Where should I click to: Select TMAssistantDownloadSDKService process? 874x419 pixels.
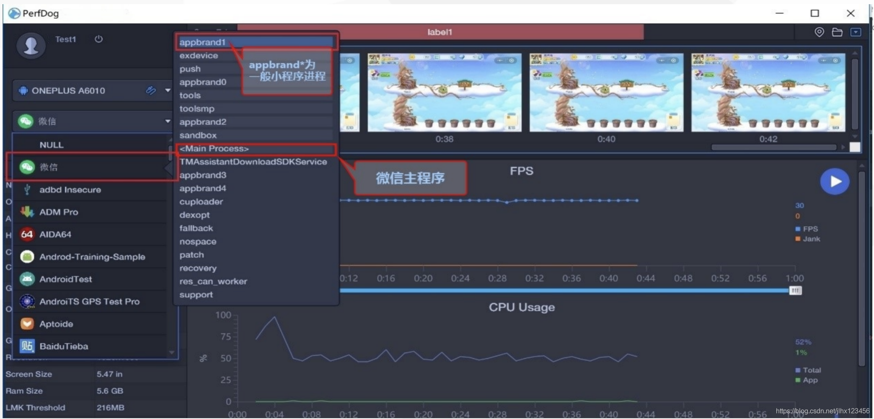tap(256, 162)
